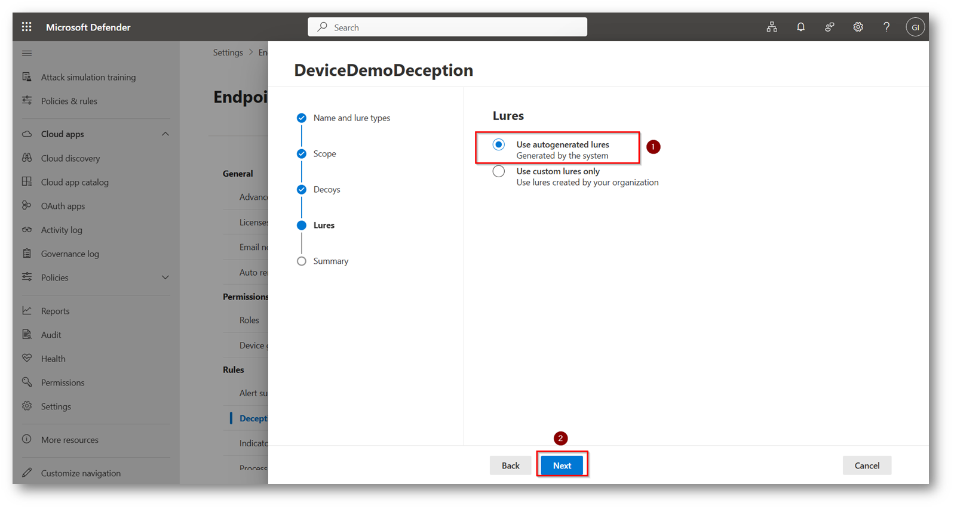The width and height of the screenshot is (954, 509).
Task: Collapse navigation with hamburger icon
Action: click(27, 53)
